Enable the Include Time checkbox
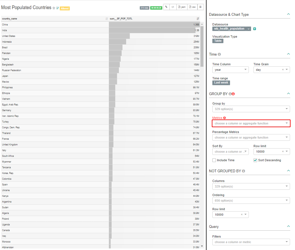The height and width of the screenshot is (250, 295). click(x=214, y=160)
